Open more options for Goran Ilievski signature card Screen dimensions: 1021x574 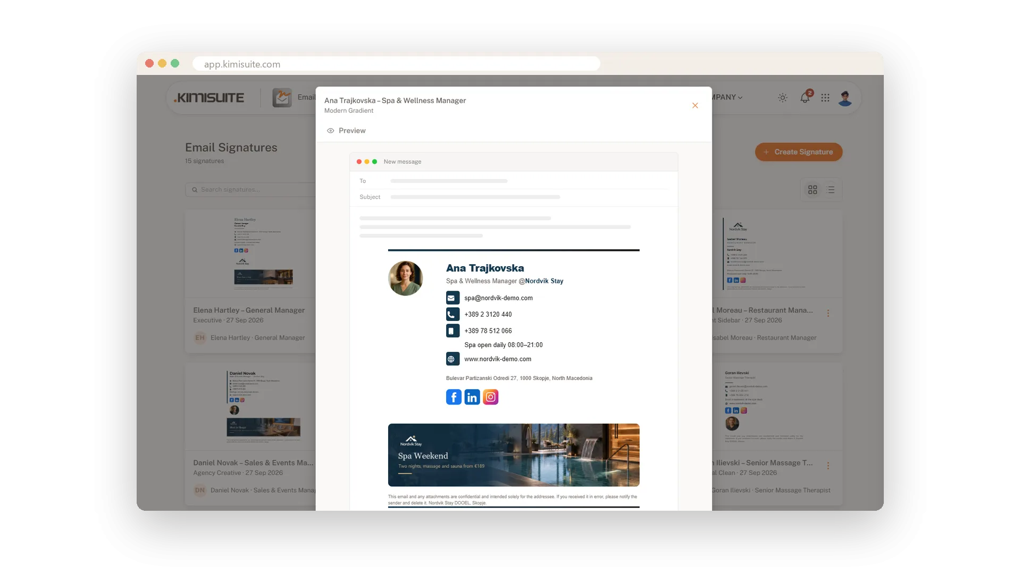pos(828,466)
